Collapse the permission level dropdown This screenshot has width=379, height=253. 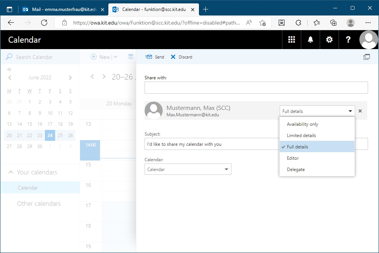[x=350, y=111]
